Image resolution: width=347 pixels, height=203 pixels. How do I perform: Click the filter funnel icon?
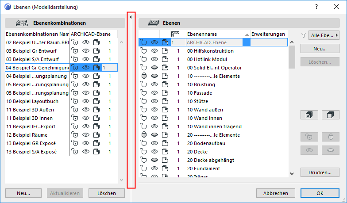click(x=303, y=35)
